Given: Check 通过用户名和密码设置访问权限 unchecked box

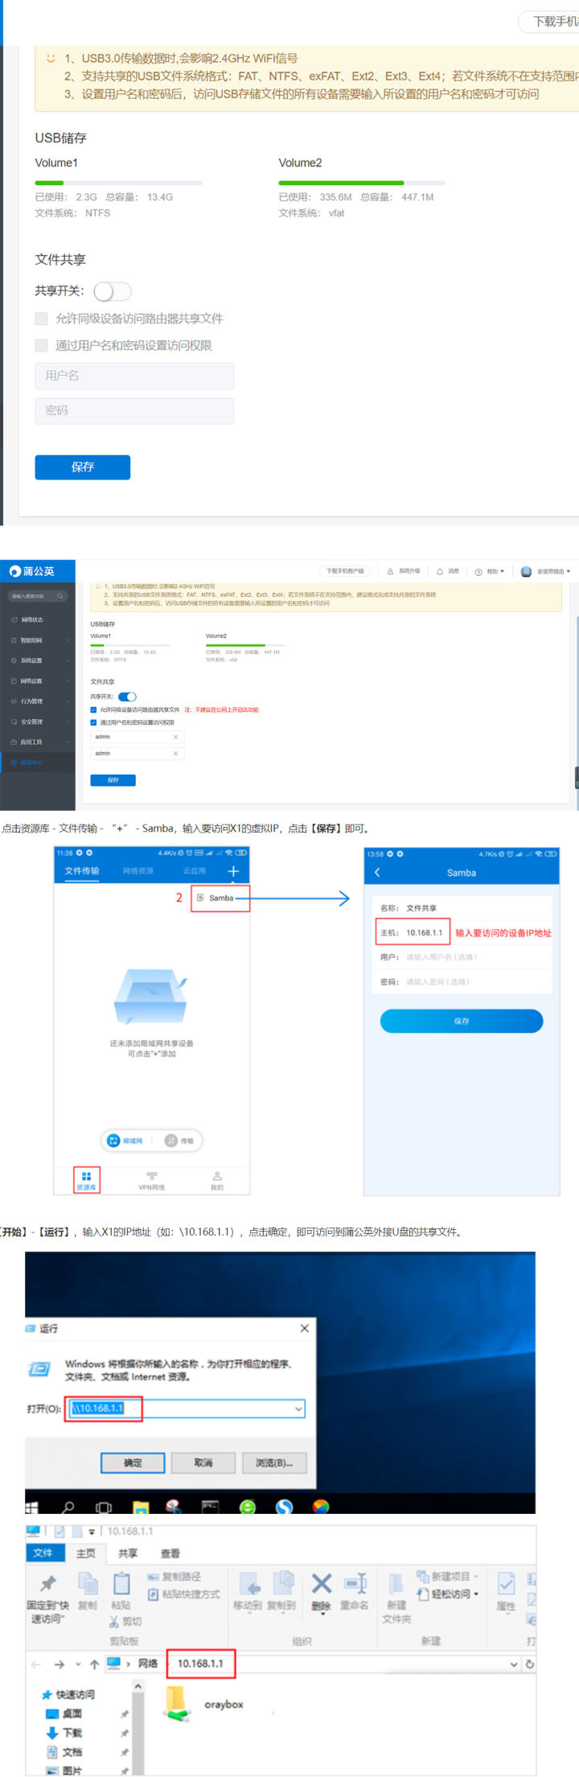Looking at the screenshot, I should pyautogui.click(x=41, y=345).
